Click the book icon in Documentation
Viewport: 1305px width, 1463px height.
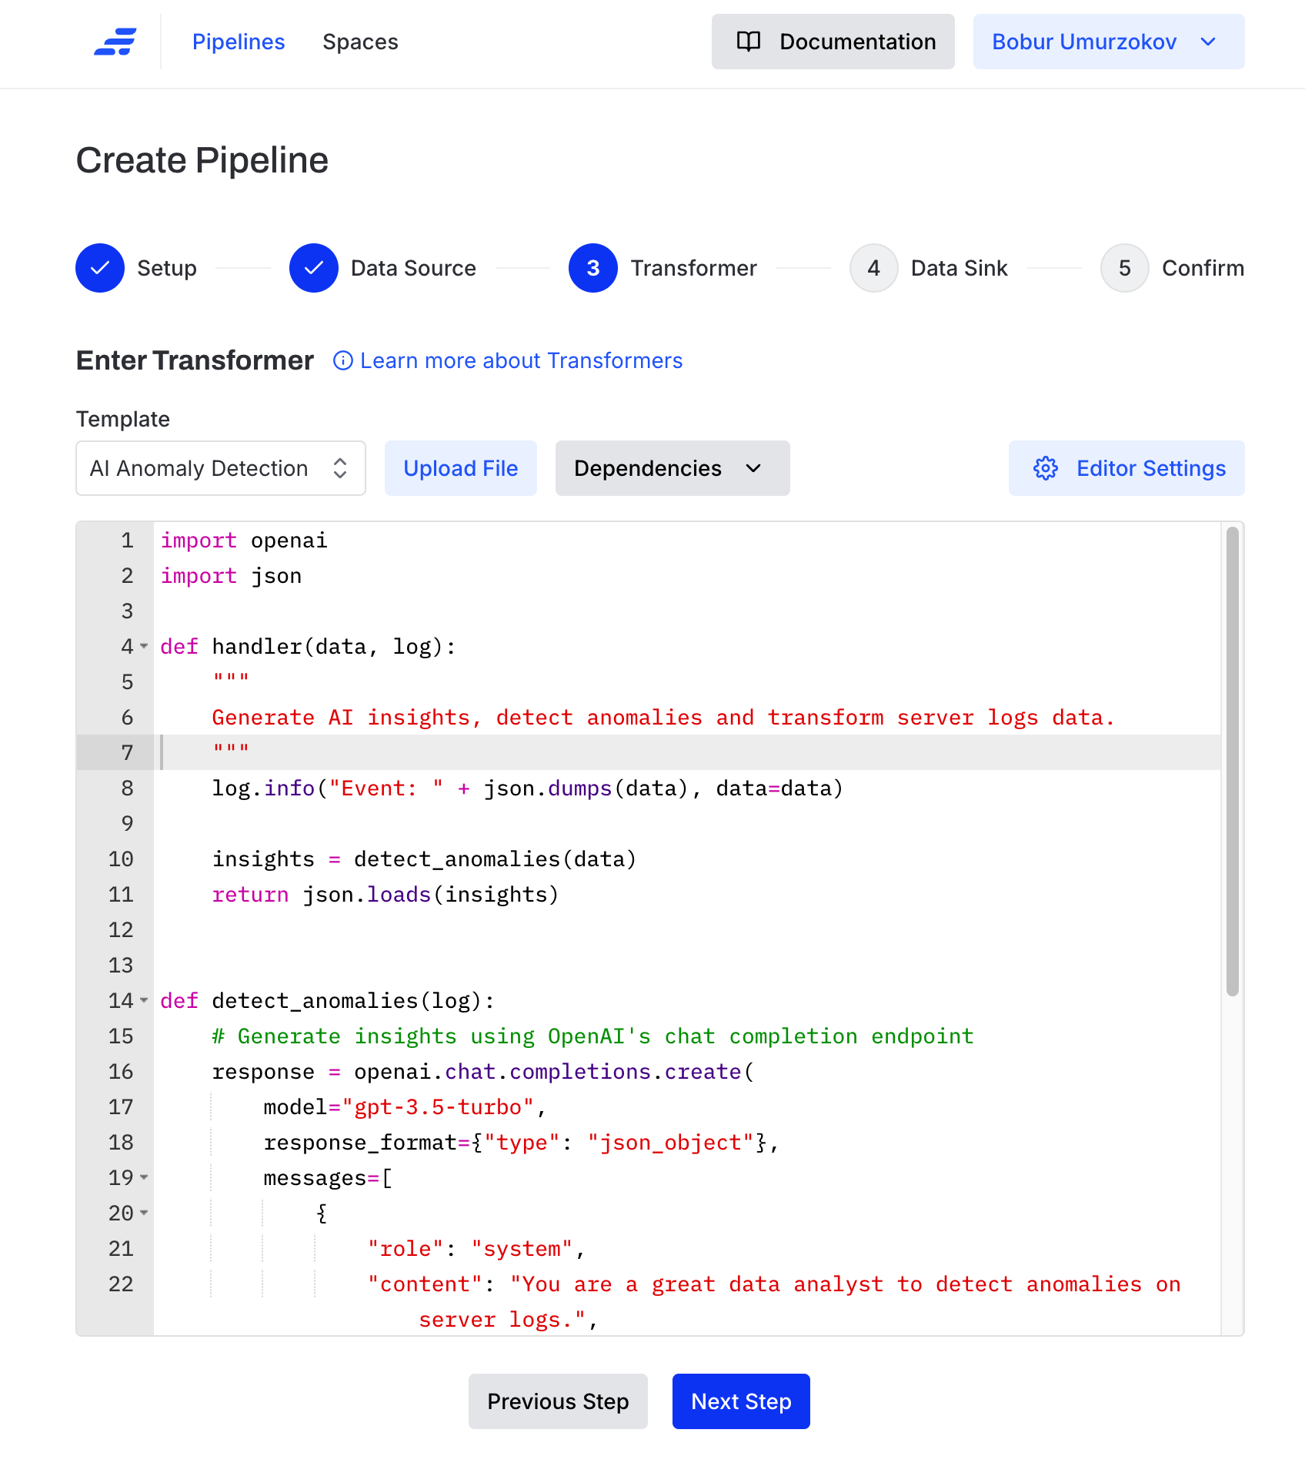coord(749,42)
